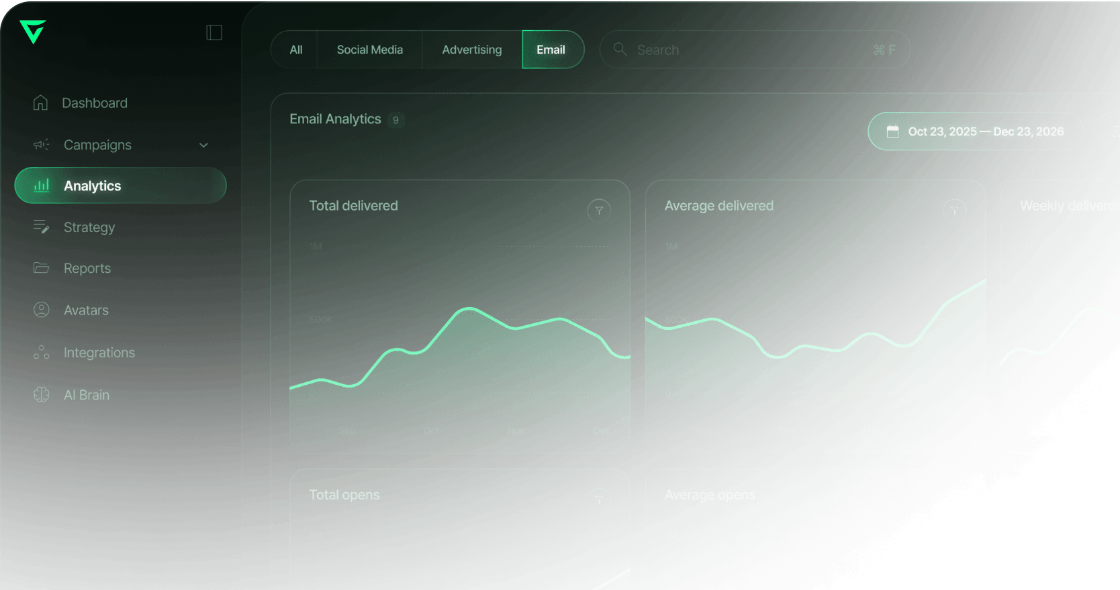Open Avatars in the sidebar
Screen dimensions: 1120x590
point(121,310)
